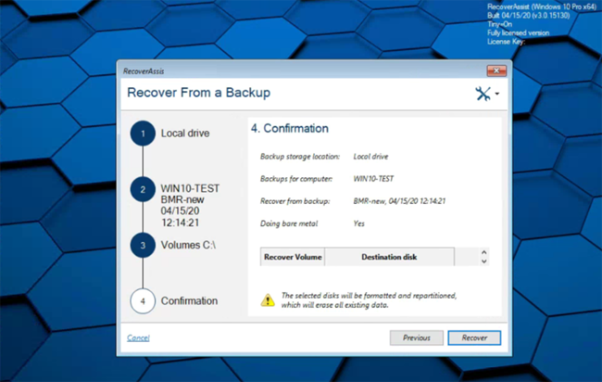This screenshot has height=382, width=602.
Task: Click the Previous button
Action: (x=417, y=337)
